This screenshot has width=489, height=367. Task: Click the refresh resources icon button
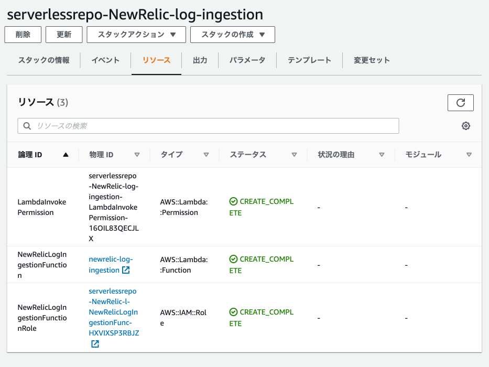460,103
